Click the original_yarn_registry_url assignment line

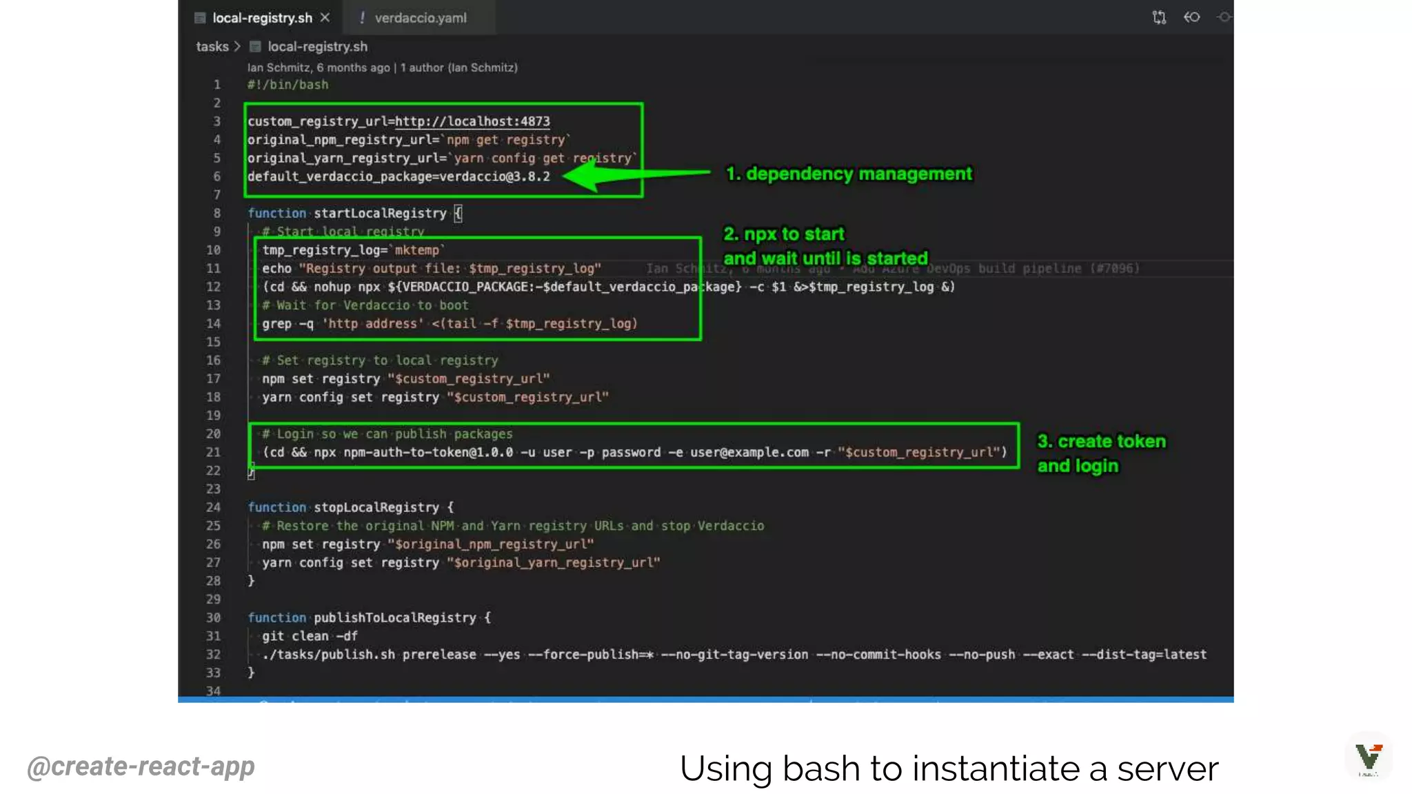(x=442, y=159)
